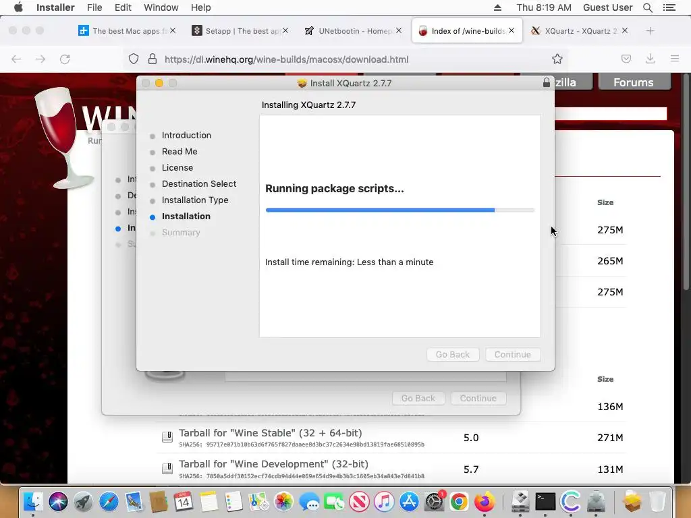Click the site padlock in address bar
Image resolution: width=691 pixels, height=518 pixels.
(x=152, y=59)
